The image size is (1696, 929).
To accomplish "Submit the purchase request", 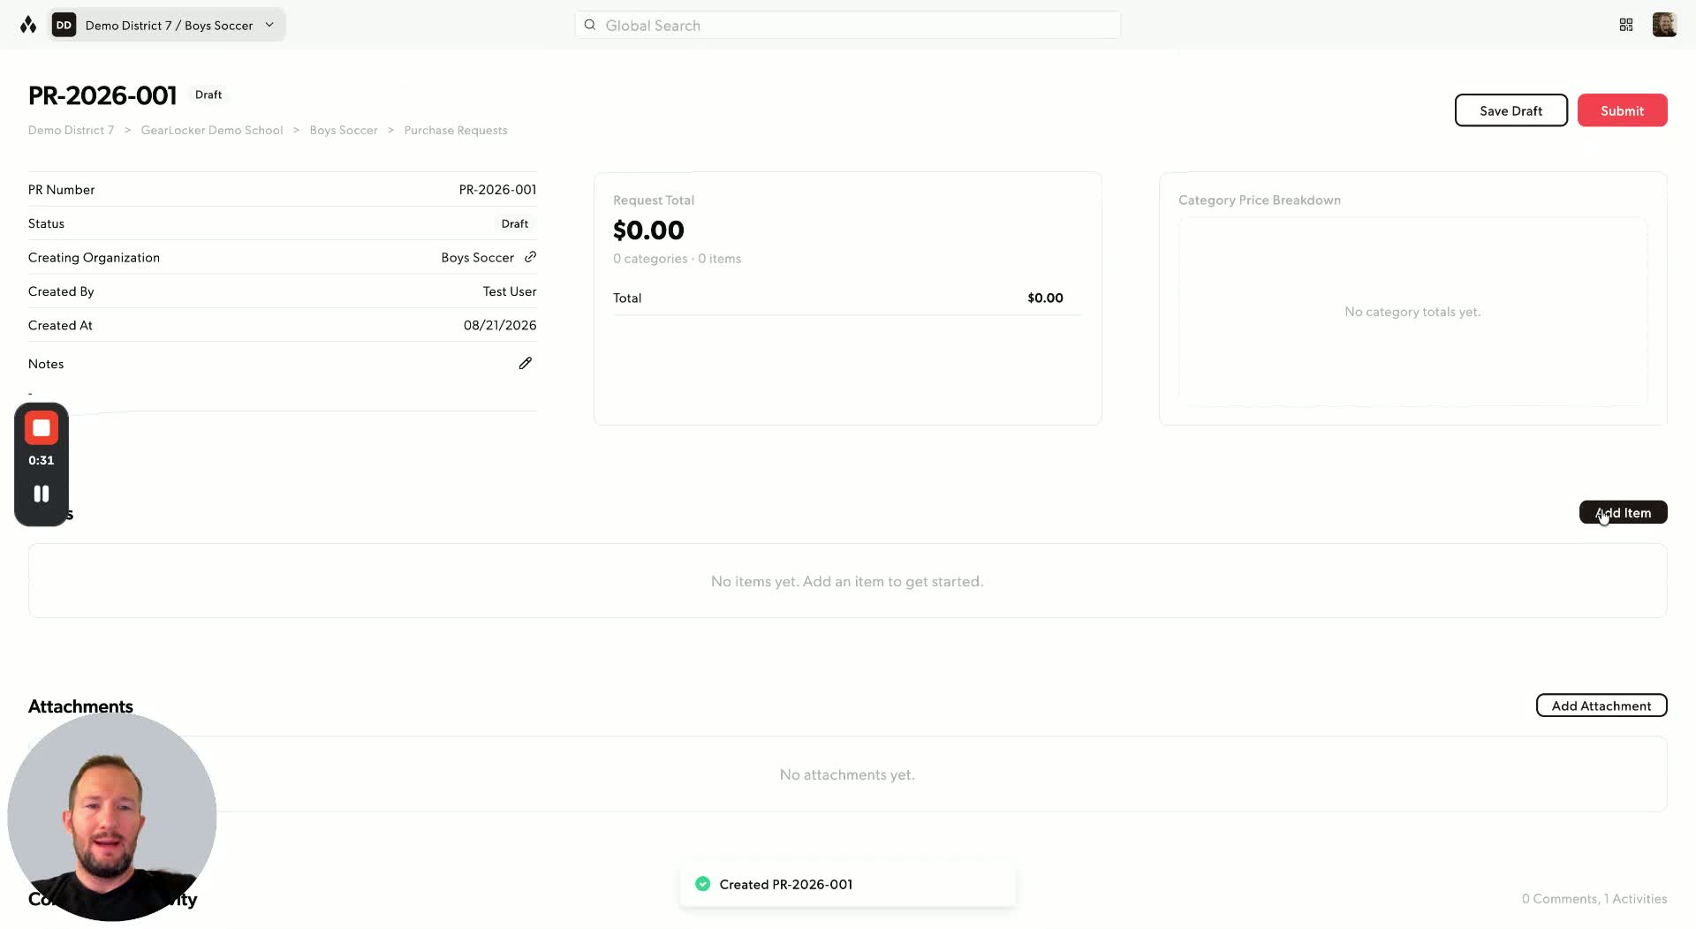I will point(1622,110).
